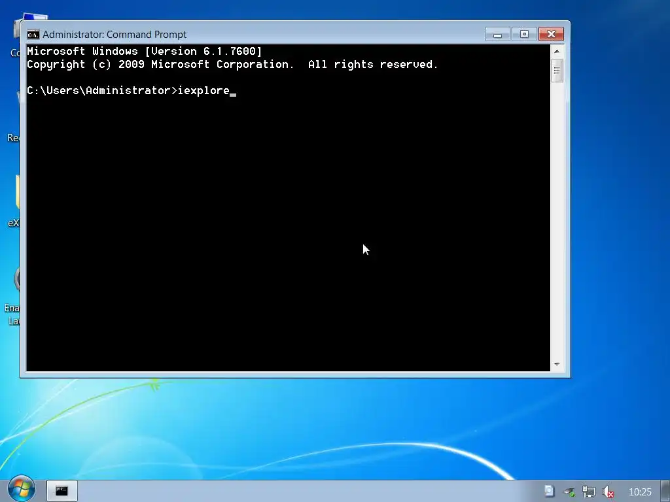Click the Show desktop strip at taskbar end
The width and height of the screenshot is (670, 502).
coord(665,491)
